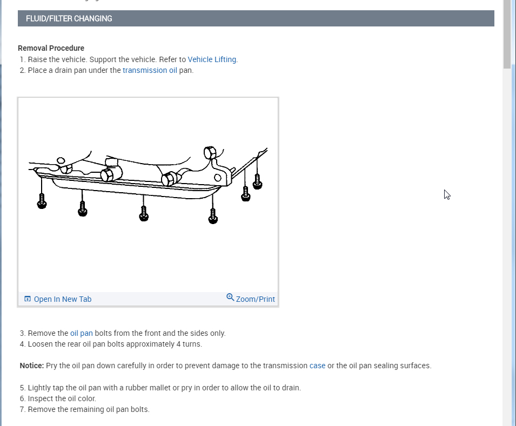
Task: Click Open In New Tab link
Action: [x=63, y=299]
